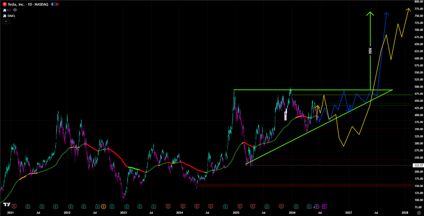Click the unicorn icon beside EMA's
424x216 pixels.
pos(5,16)
